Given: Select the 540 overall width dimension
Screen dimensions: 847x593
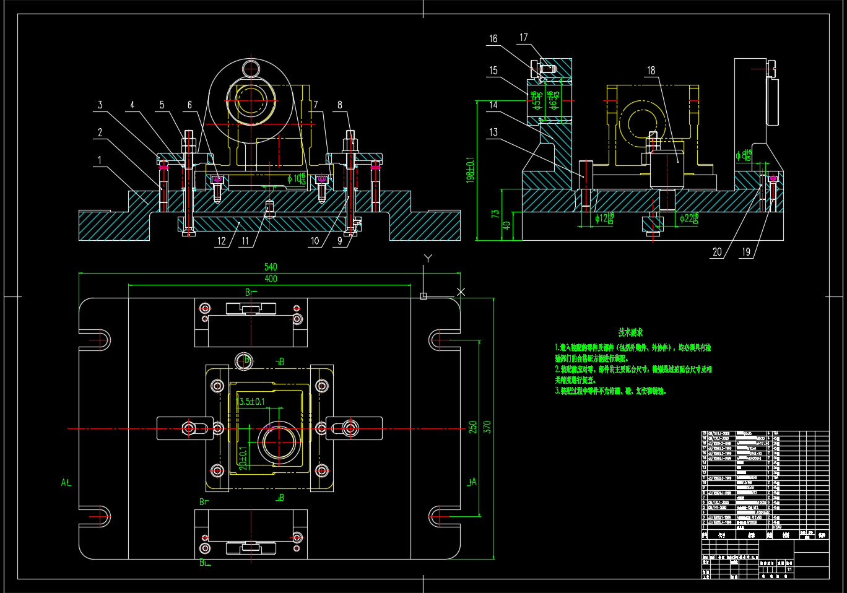Looking at the screenshot, I should 271,267.
